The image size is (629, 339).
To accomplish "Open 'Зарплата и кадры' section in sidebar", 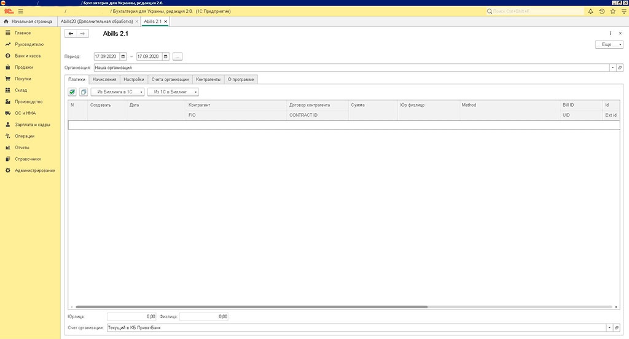I will click(x=33, y=125).
